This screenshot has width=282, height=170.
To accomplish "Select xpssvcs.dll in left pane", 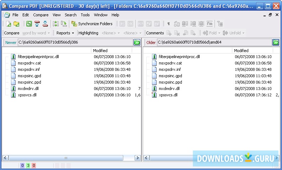I will pos(27,95).
